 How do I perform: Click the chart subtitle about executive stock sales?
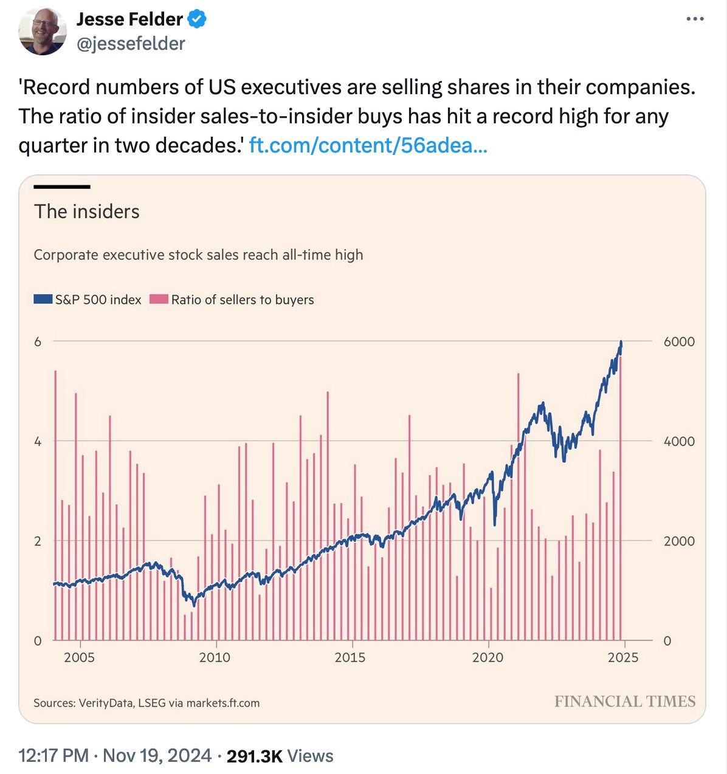(x=198, y=255)
